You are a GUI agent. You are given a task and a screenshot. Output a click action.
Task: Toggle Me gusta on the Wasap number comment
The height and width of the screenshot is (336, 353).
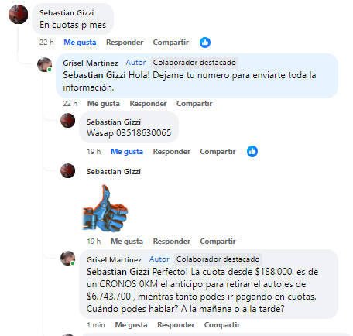pyautogui.click(x=127, y=152)
